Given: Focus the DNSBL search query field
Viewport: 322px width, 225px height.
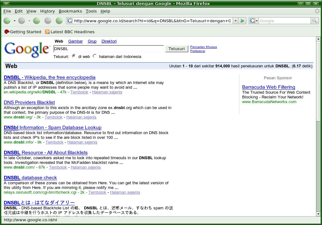Looking at the screenshot, I should pyautogui.click(x=108, y=49).
